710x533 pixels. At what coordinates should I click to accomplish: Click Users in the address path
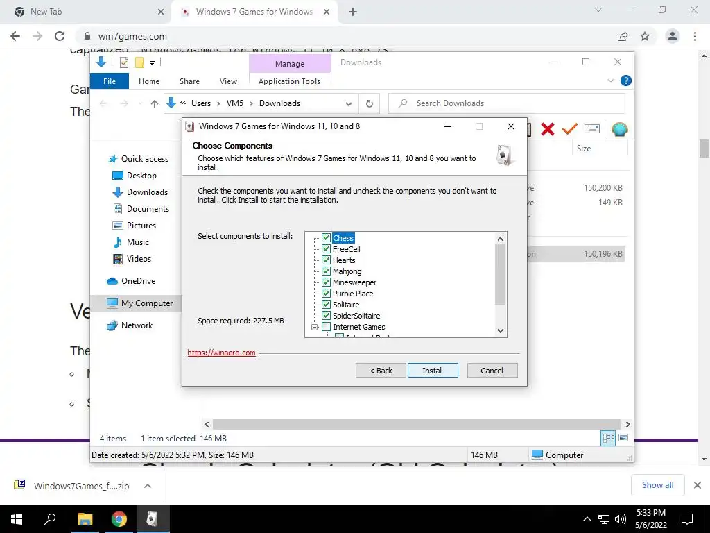pyautogui.click(x=201, y=103)
